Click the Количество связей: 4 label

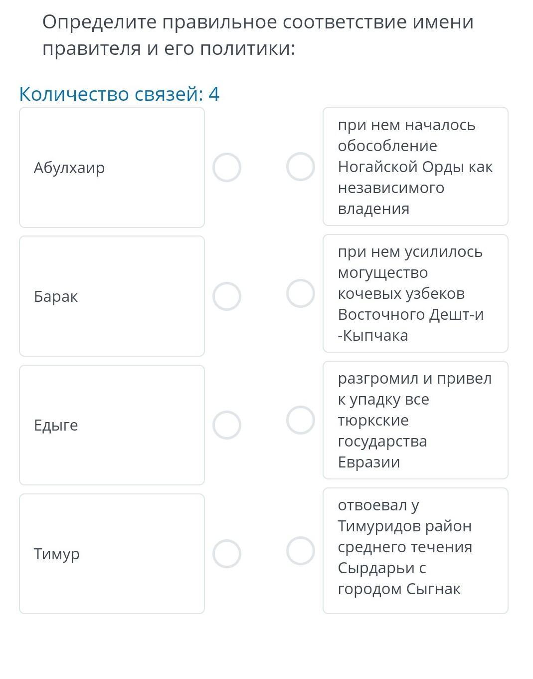tap(119, 94)
